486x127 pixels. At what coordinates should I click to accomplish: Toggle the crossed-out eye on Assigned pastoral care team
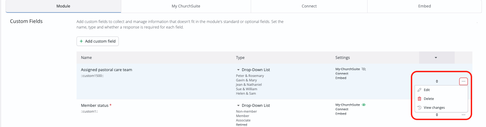[x=364, y=69]
